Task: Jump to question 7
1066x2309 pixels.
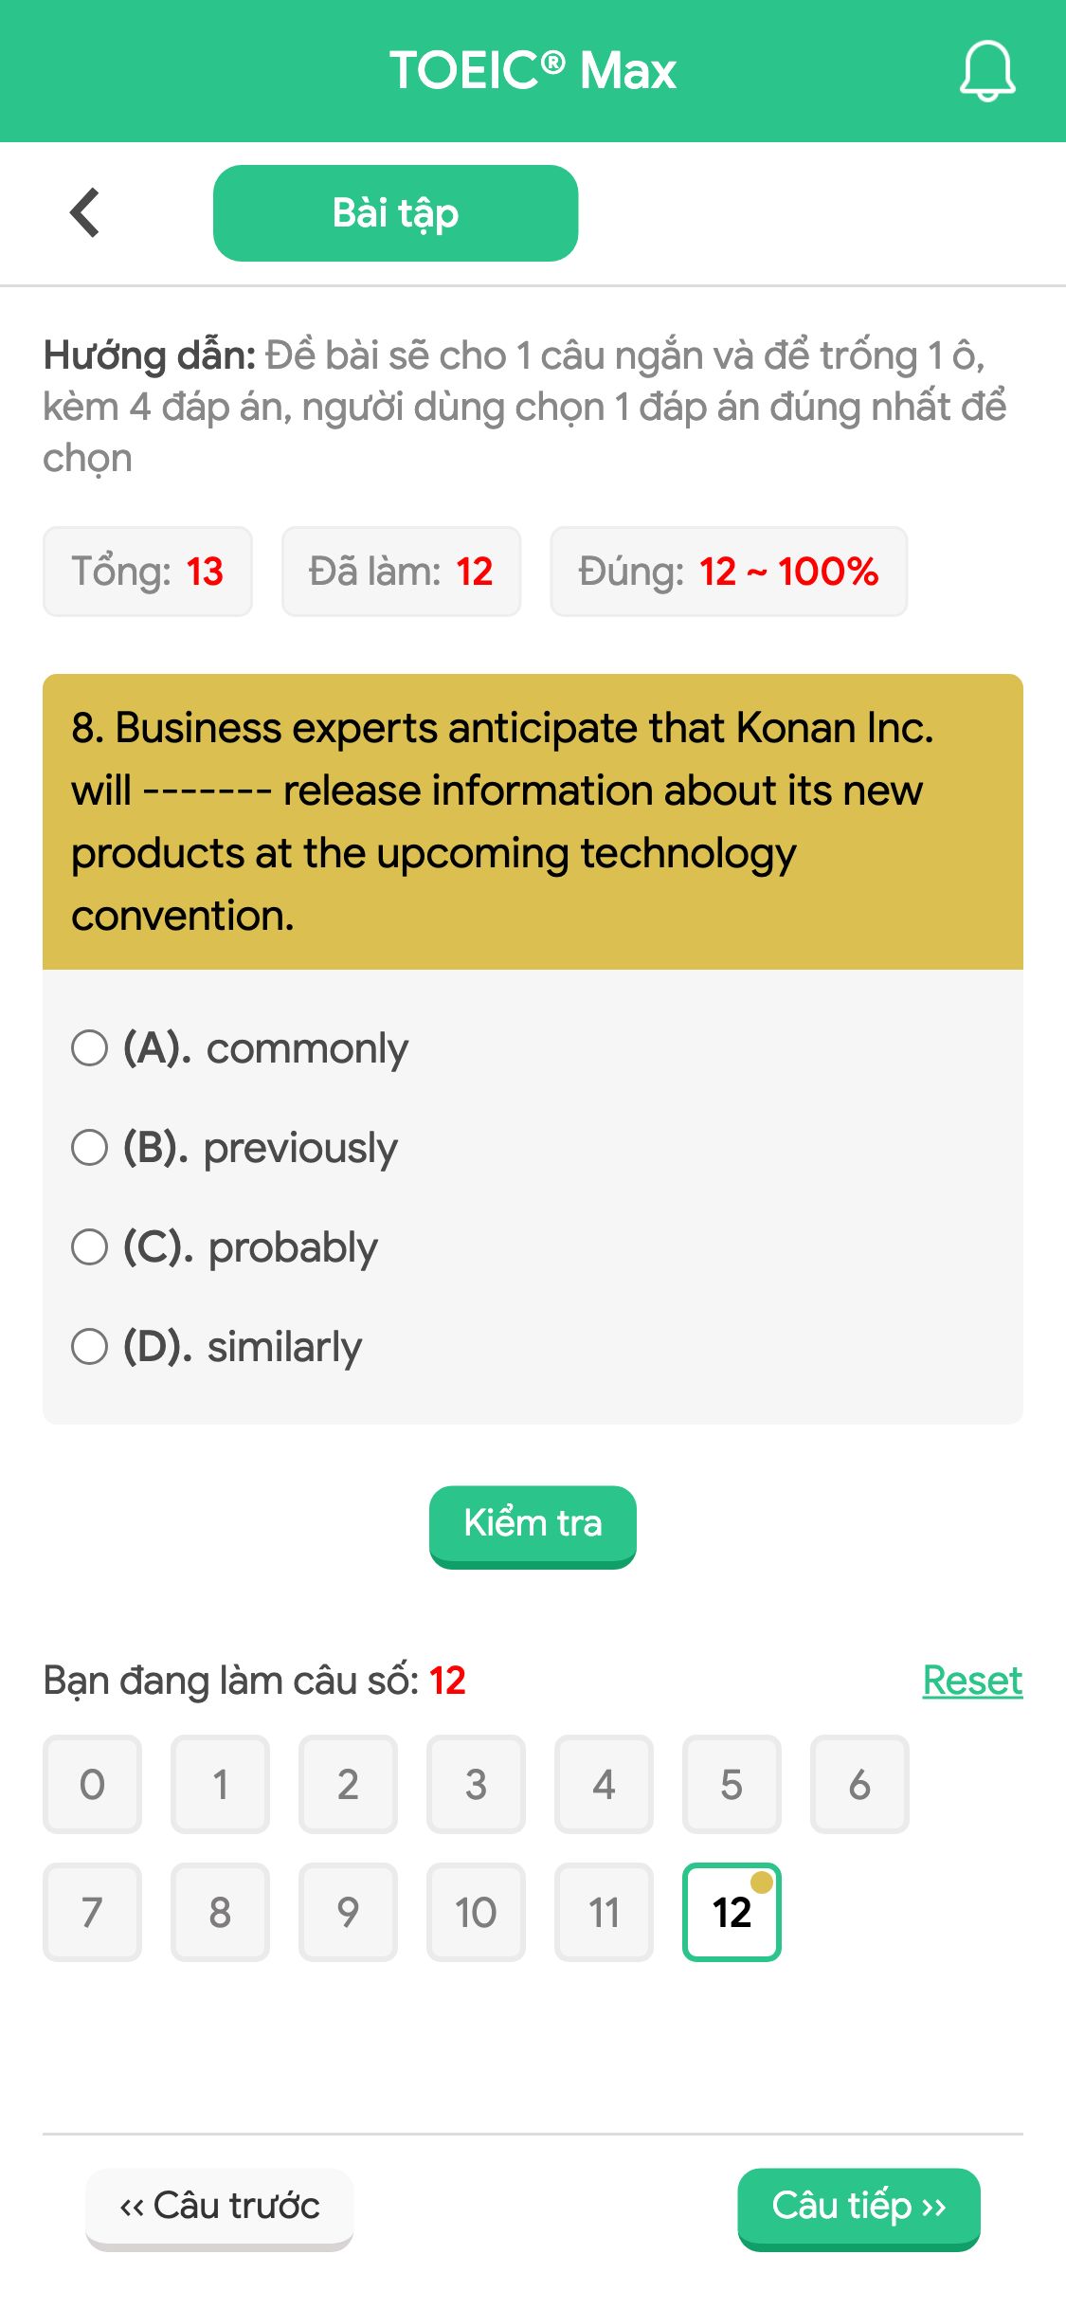Action: [92, 1913]
